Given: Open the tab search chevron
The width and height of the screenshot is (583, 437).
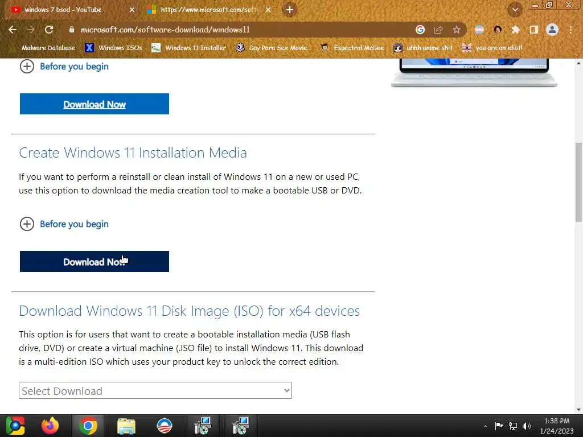Looking at the screenshot, I should coord(515,10).
